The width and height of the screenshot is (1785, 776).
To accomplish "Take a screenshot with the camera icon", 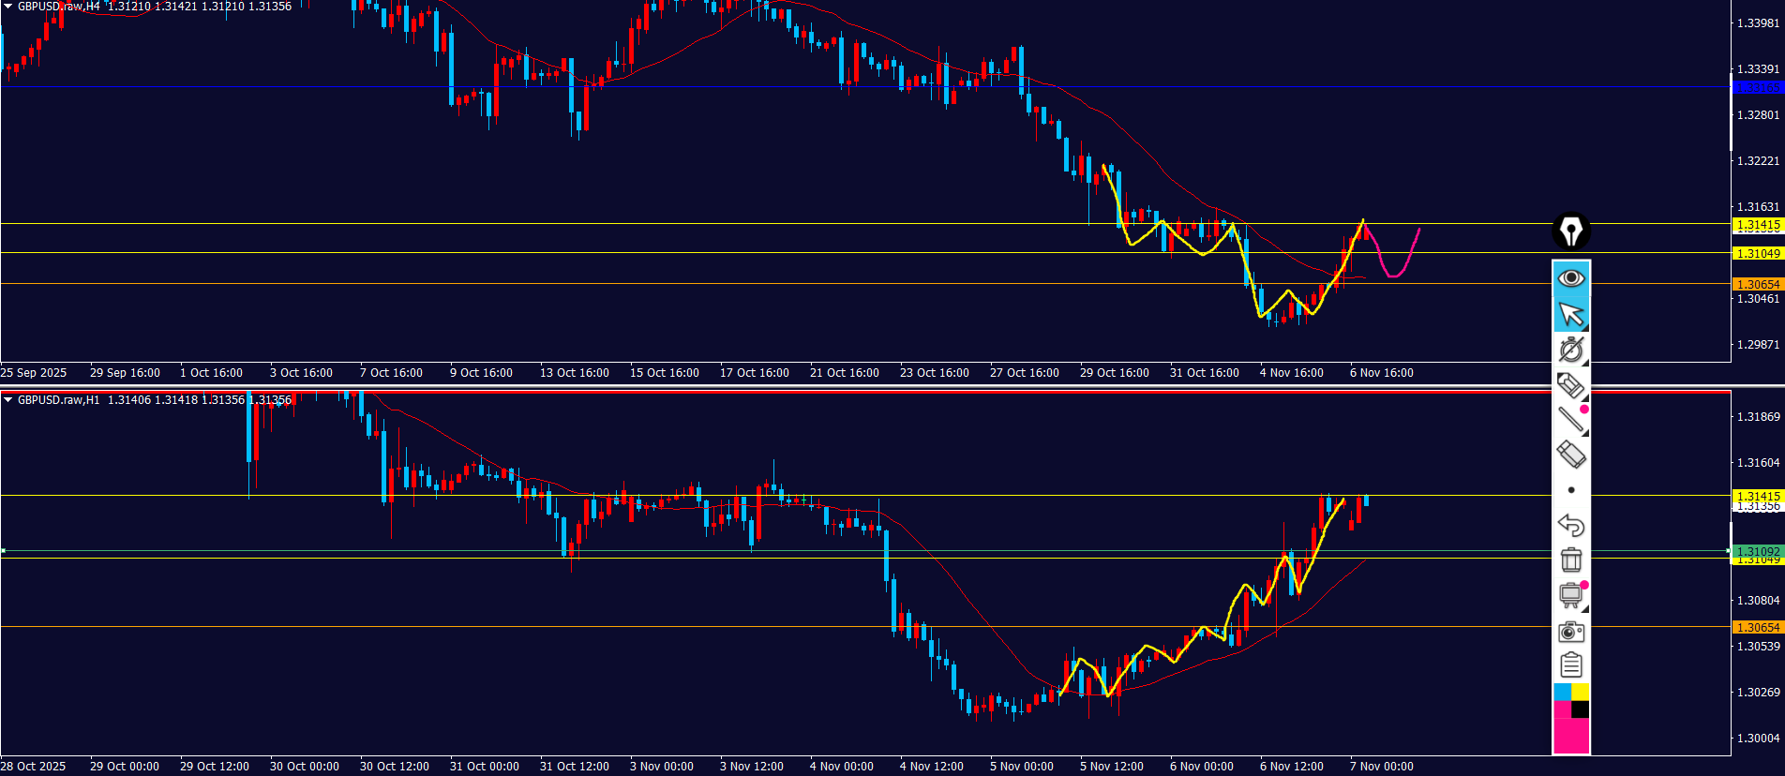I will point(1571,631).
